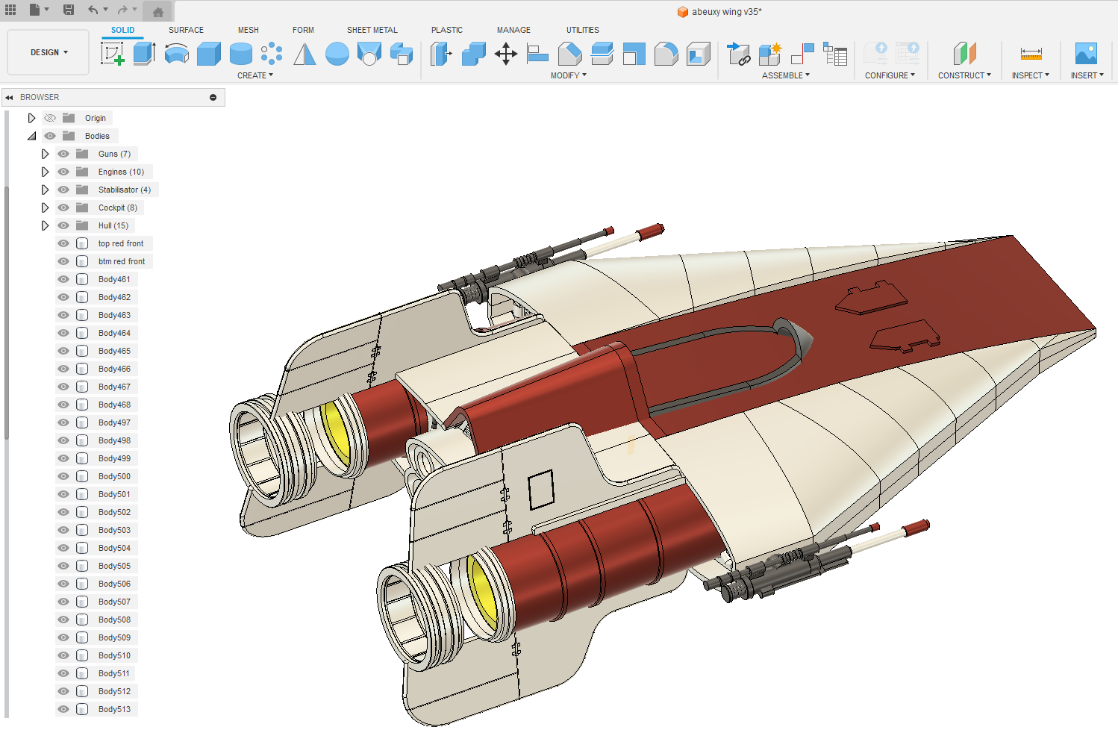Select the Loft tool

[369, 54]
